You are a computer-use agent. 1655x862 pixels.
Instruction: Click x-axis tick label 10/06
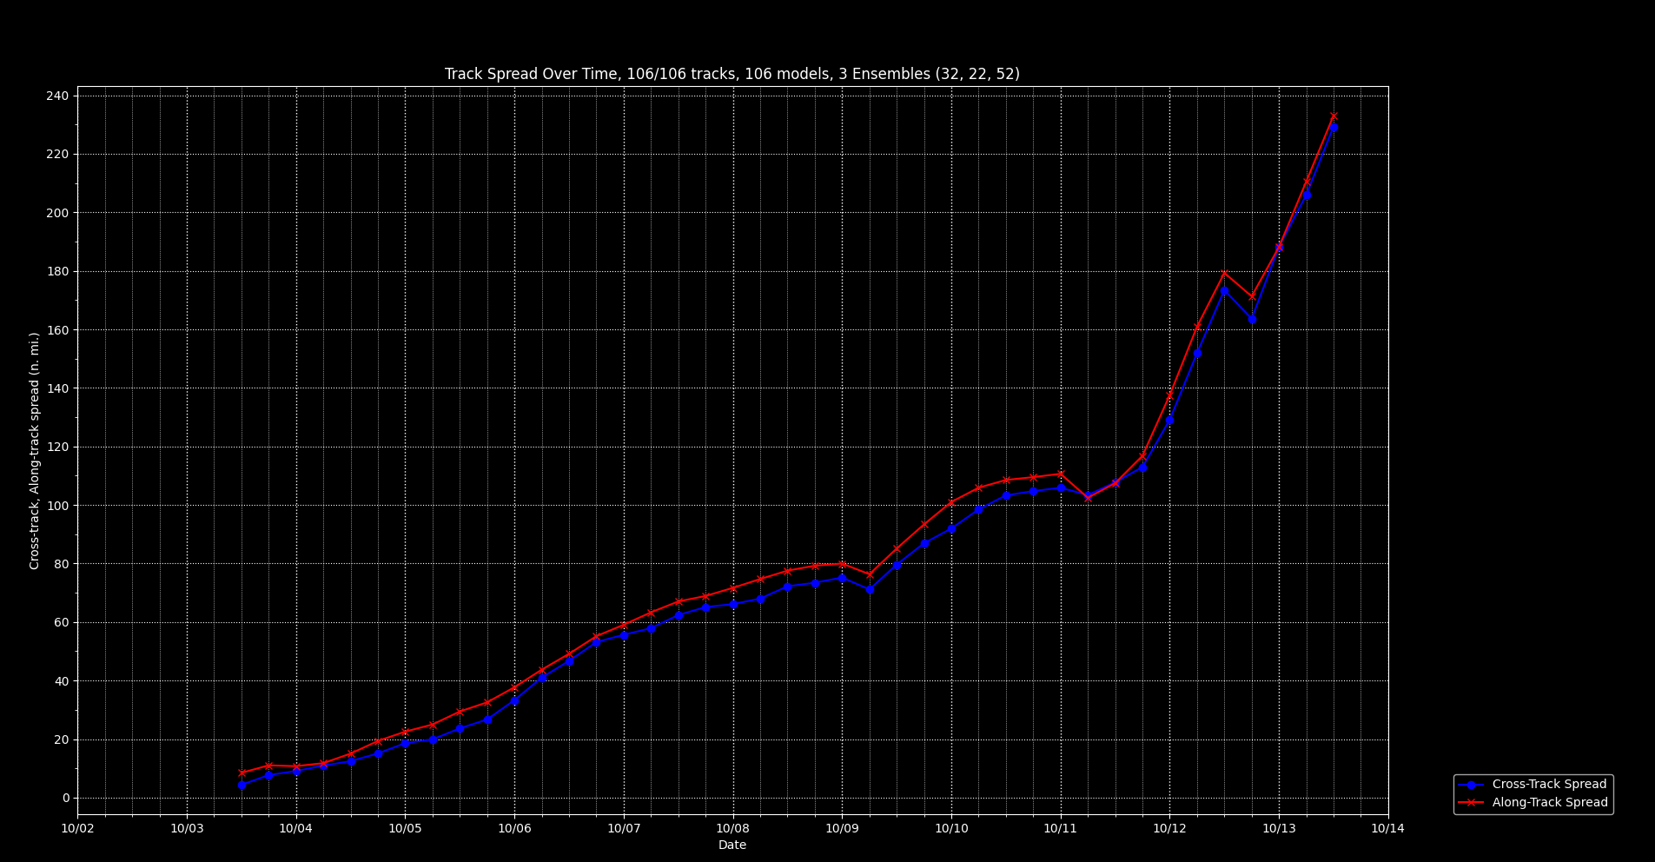coord(514,829)
